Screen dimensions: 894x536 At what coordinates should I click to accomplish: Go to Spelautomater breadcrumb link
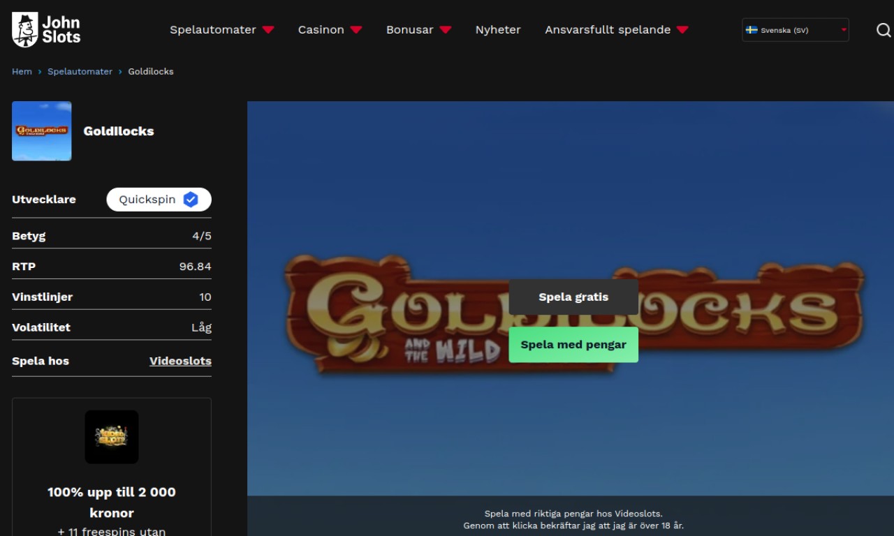(x=80, y=71)
